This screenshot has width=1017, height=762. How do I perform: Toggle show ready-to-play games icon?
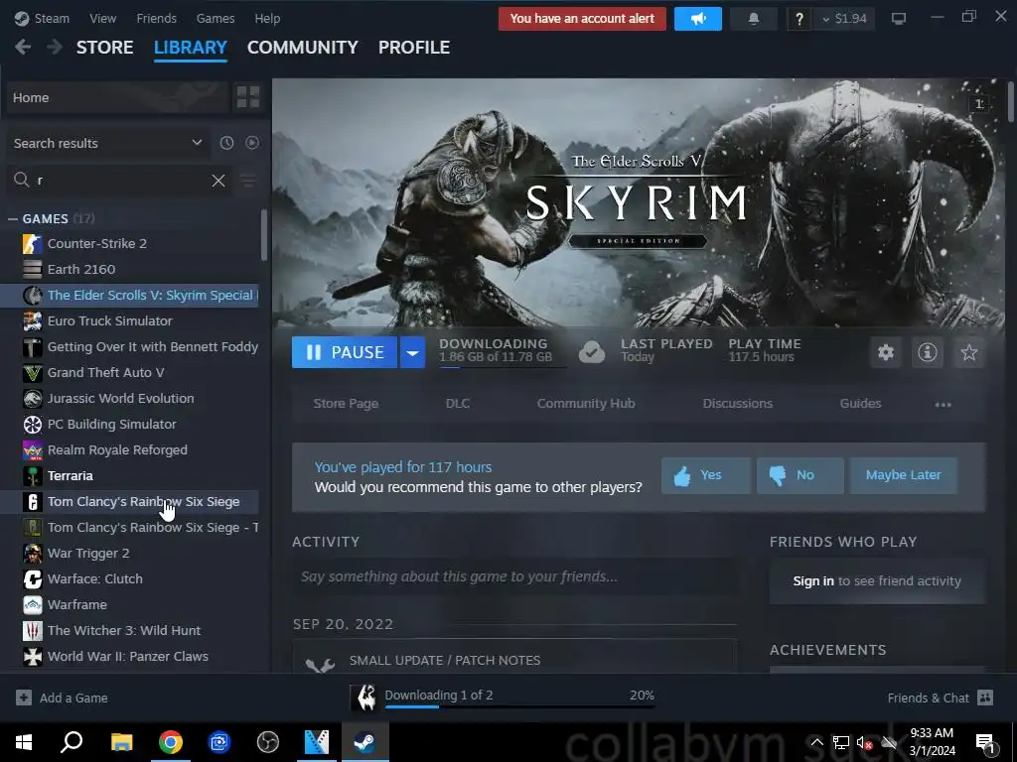(x=252, y=143)
